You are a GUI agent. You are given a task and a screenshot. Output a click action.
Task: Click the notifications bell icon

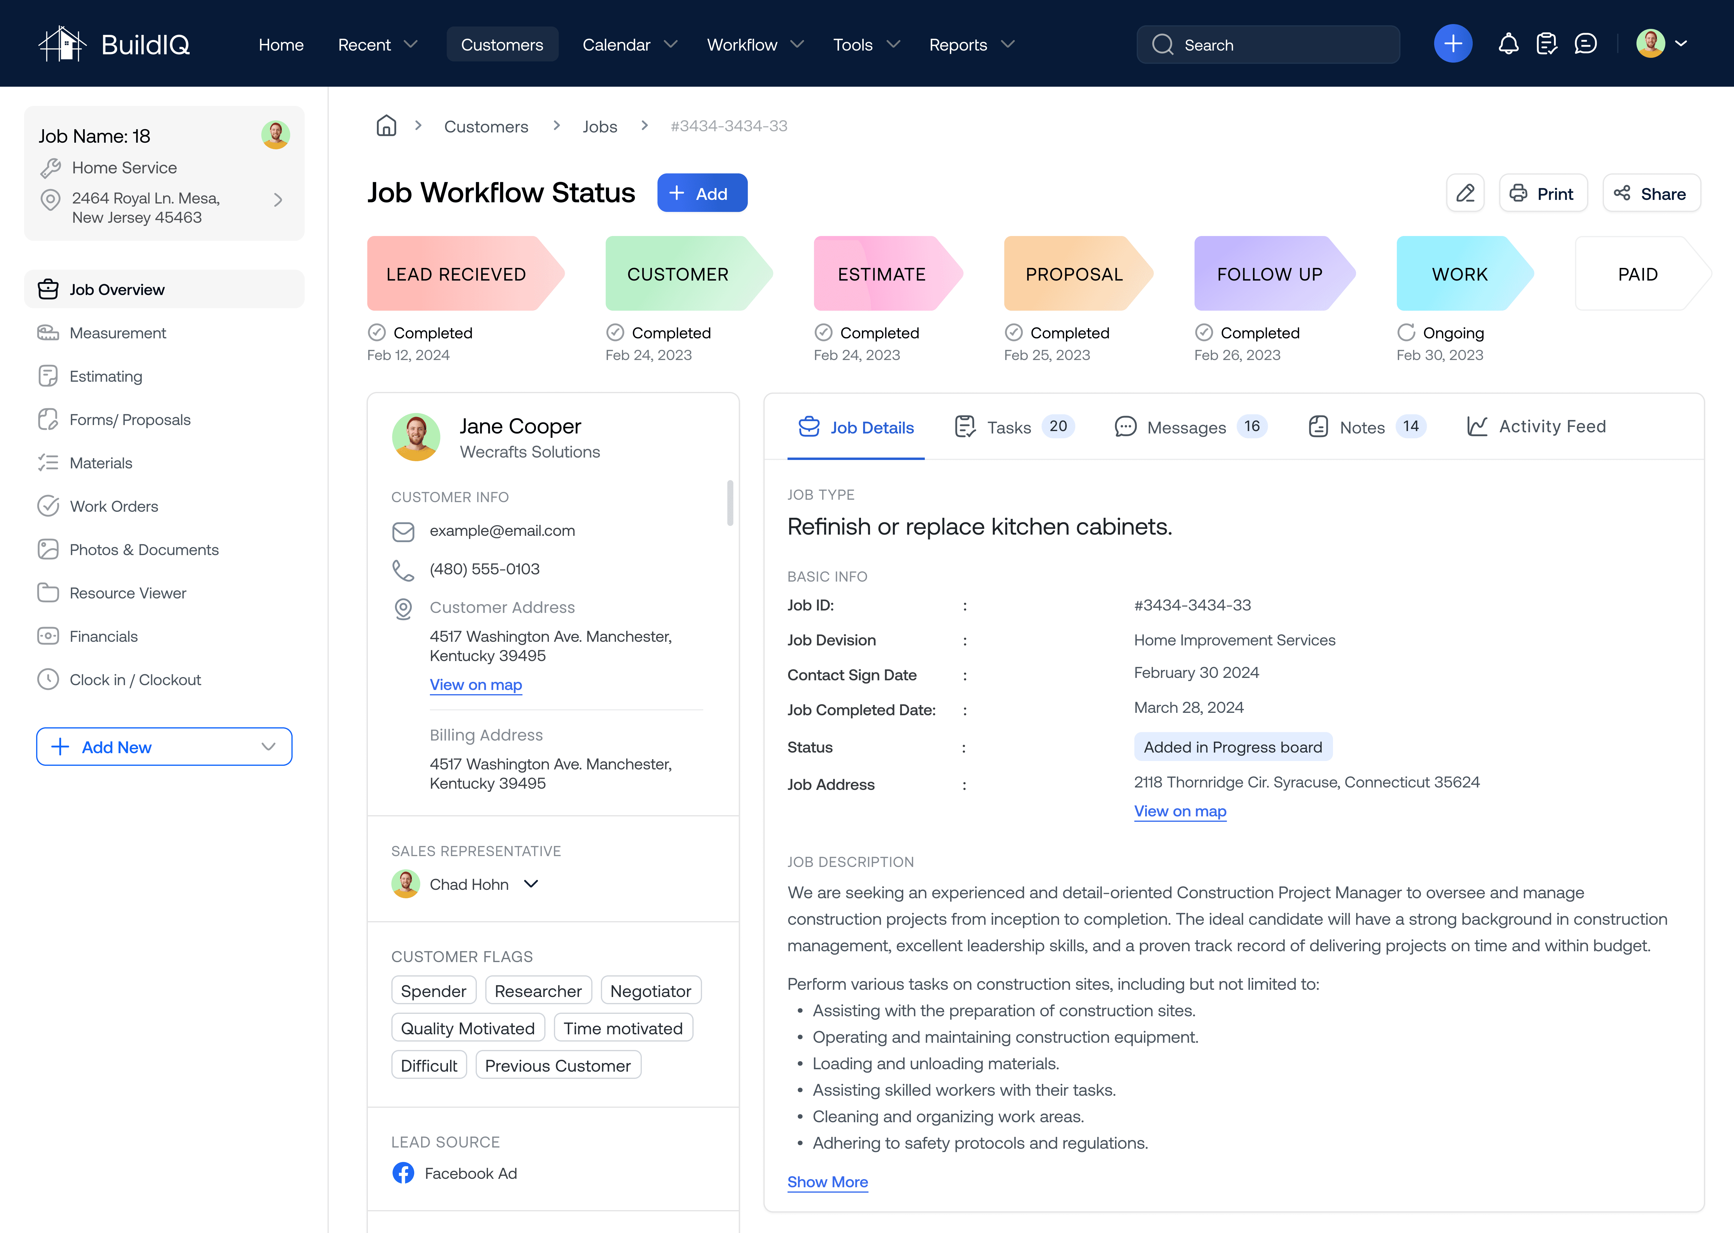coord(1508,44)
